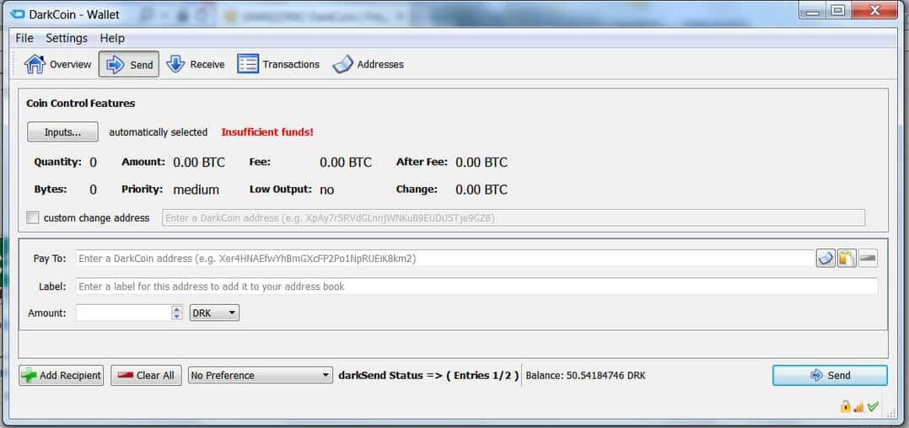Click the Priority medium value
This screenshot has height=428, width=909.
(x=196, y=190)
